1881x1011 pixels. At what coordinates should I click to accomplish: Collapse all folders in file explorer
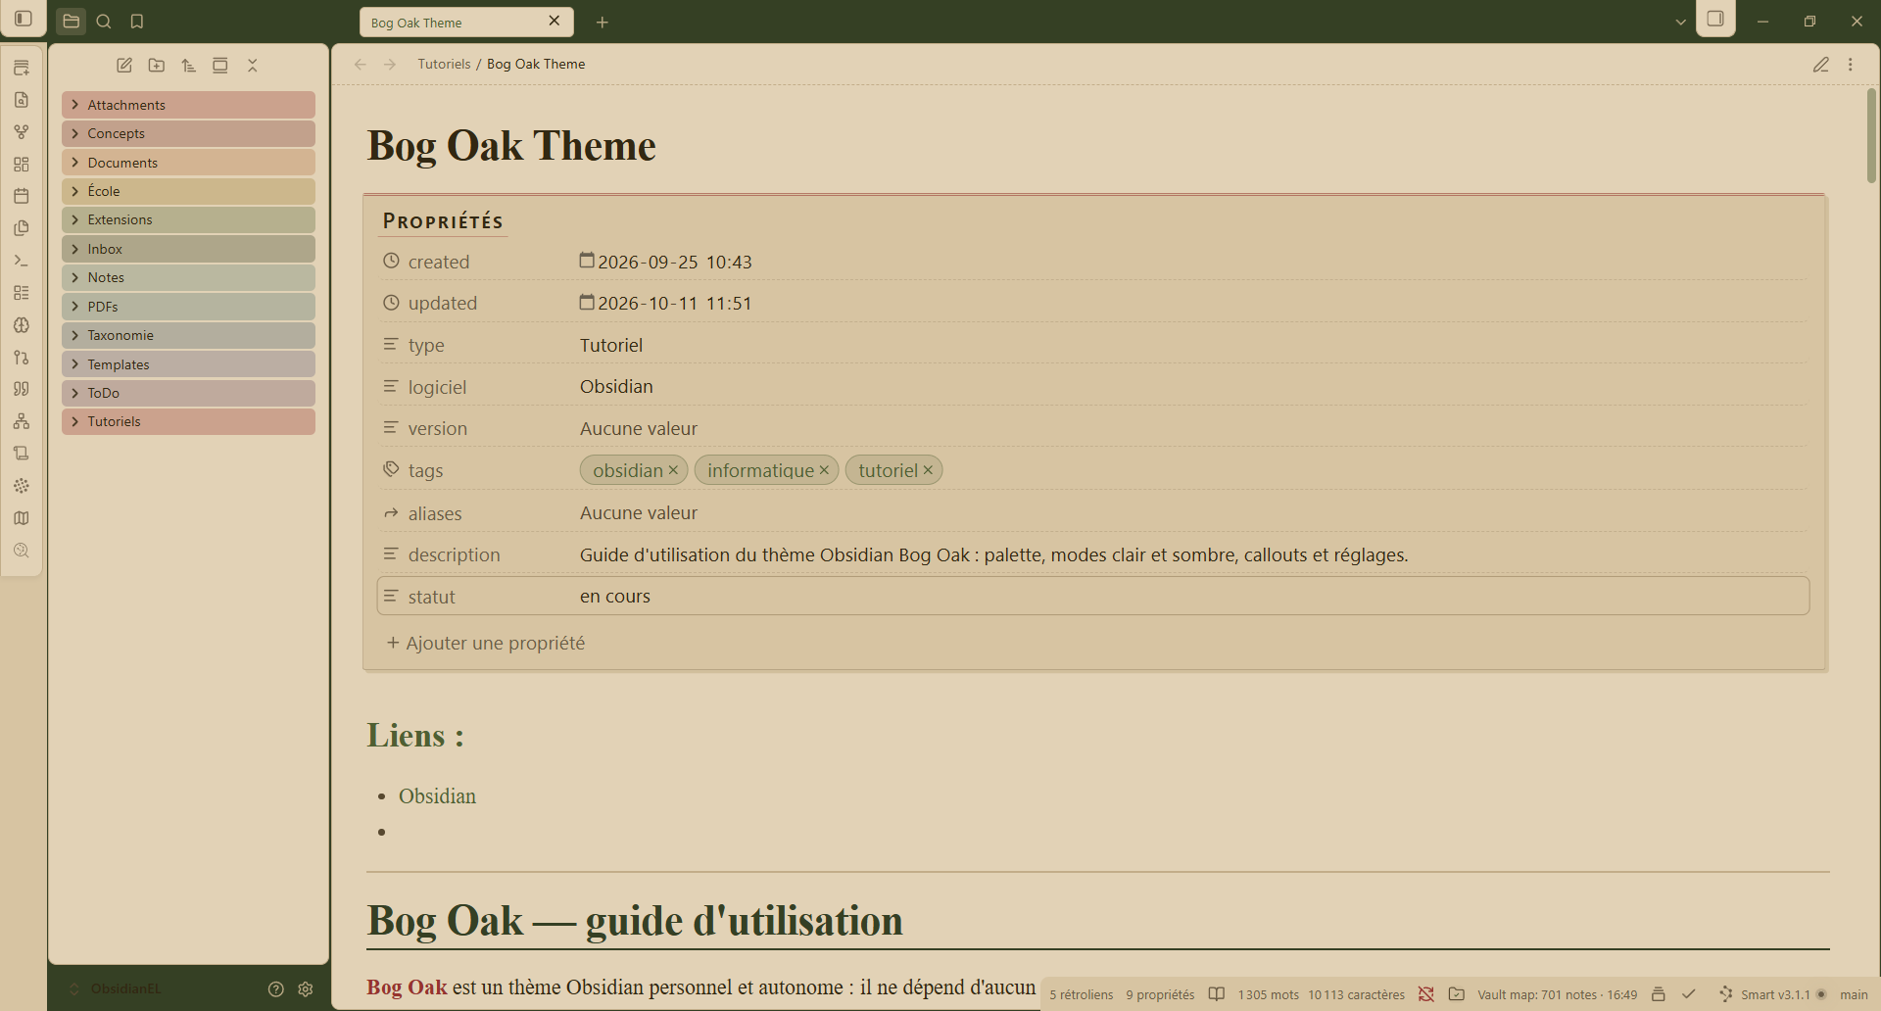click(x=253, y=66)
